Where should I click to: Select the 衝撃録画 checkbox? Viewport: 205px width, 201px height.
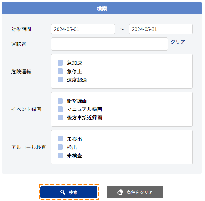click(x=60, y=101)
